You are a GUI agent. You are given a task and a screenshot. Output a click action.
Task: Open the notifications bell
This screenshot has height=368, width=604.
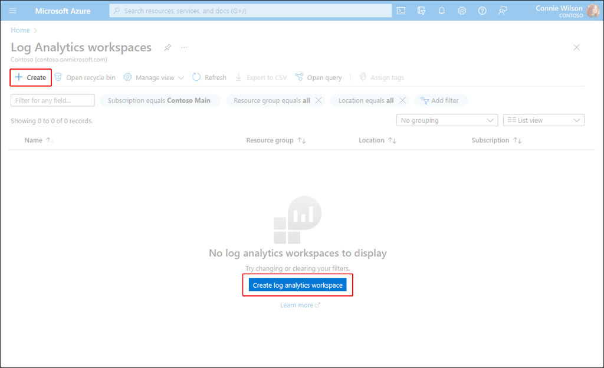pos(441,11)
